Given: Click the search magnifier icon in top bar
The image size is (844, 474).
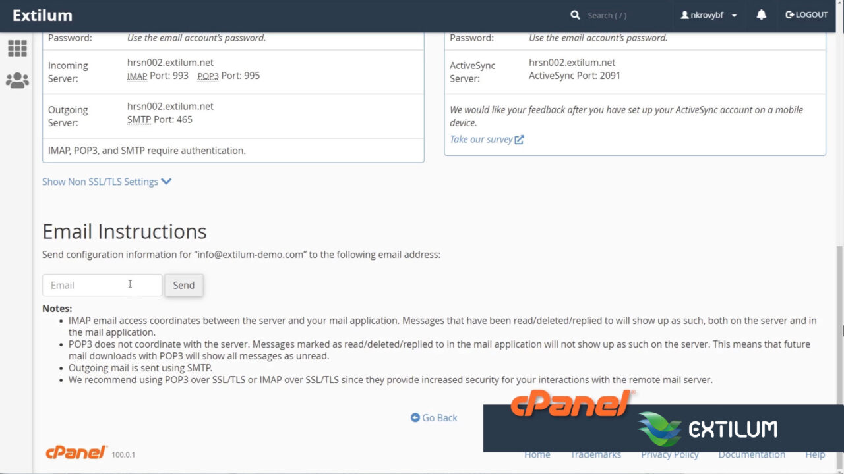Looking at the screenshot, I should click(575, 14).
